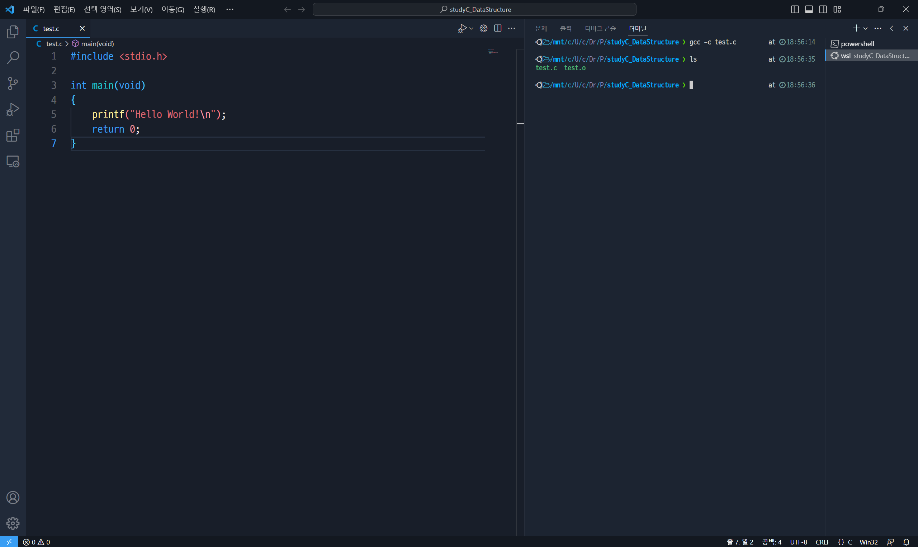Click the editor minimap

(x=493, y=52)
